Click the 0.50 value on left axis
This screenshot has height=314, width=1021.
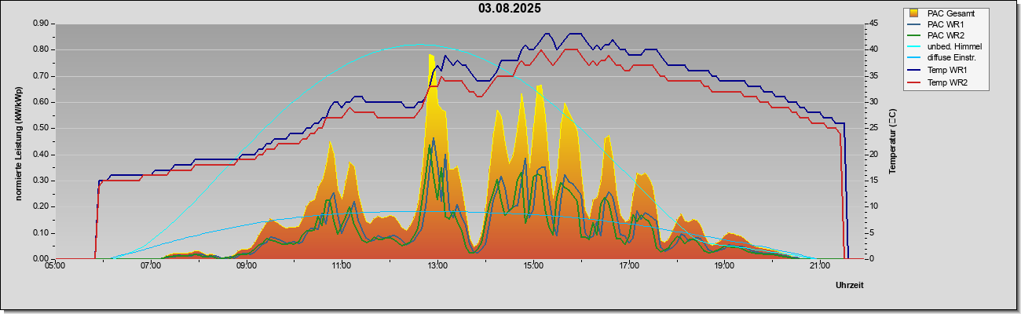(39, 128)
